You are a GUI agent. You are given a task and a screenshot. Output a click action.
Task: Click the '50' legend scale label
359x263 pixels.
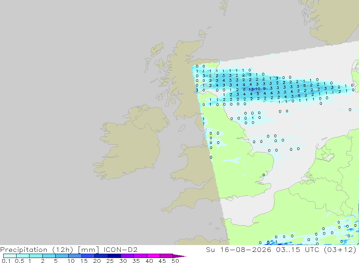point(175,261)
